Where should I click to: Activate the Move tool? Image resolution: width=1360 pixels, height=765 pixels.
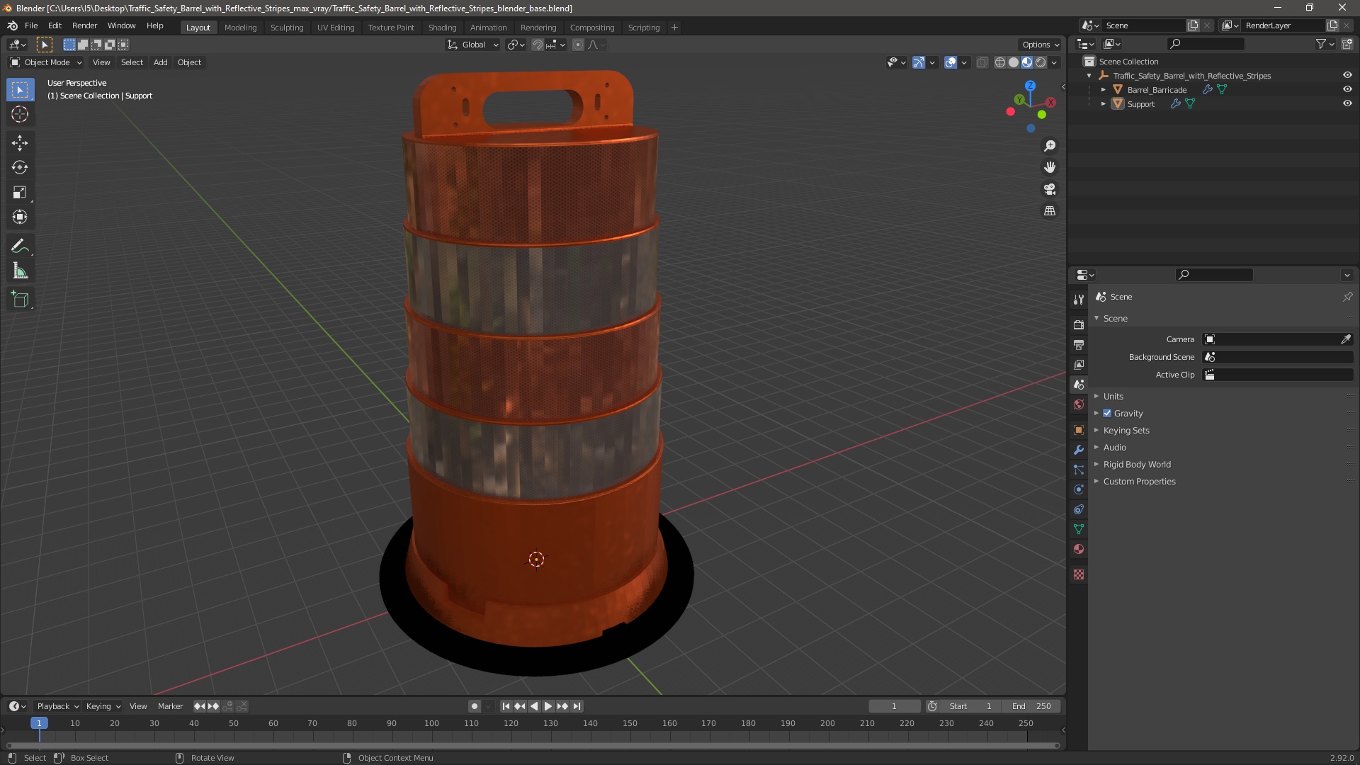pos(20,143)
